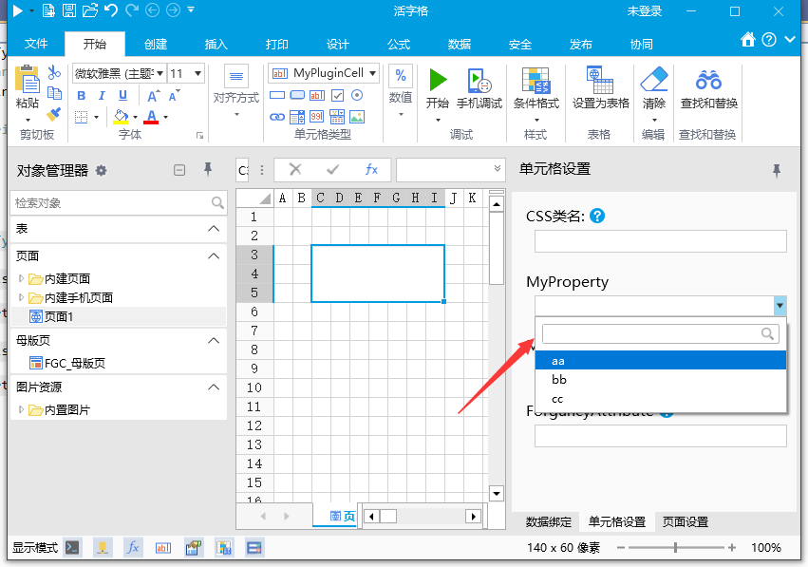
Task: Apply the fill color bucket
Action: 121,117
